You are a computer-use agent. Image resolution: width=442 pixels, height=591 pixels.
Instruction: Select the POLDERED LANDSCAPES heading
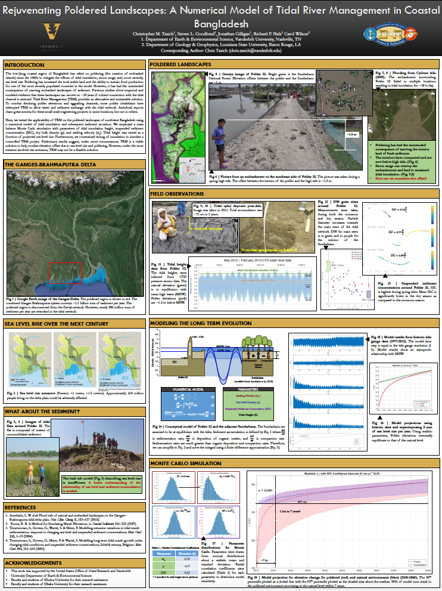coord(294,64)
